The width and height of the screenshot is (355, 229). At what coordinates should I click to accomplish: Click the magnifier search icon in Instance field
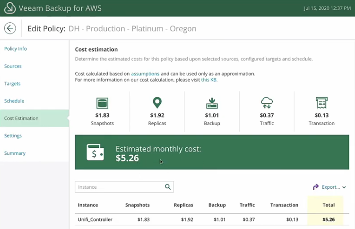point(168,187)
